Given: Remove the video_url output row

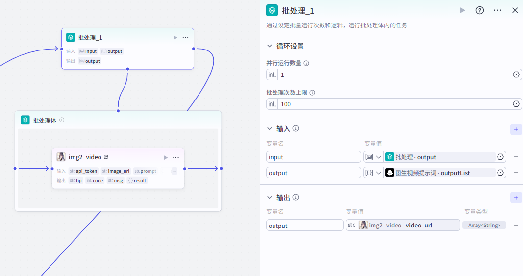Looking at the screenshot, I should (516, 226).
